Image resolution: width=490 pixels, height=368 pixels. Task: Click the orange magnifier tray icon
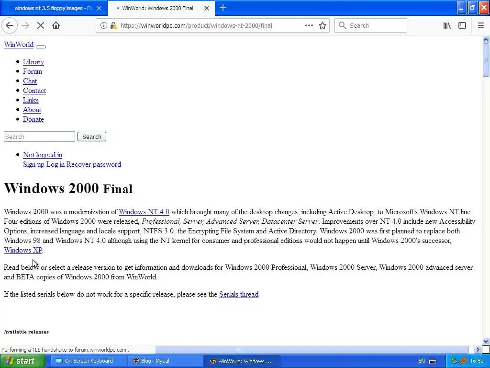tap(463, 361)
